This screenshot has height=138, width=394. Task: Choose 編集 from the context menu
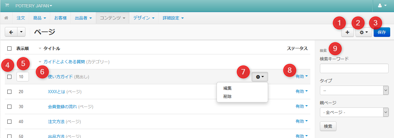tap(227, 88)
